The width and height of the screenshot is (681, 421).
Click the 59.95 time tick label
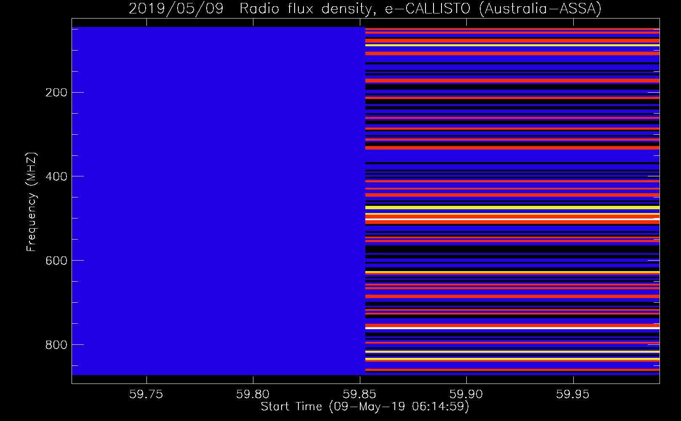(573, 394)
